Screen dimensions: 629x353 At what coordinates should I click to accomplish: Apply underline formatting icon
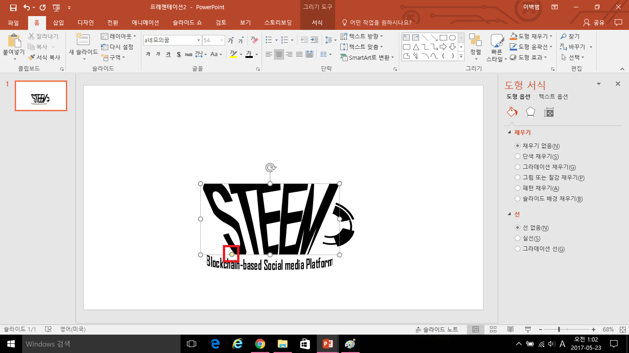(168, 54)
